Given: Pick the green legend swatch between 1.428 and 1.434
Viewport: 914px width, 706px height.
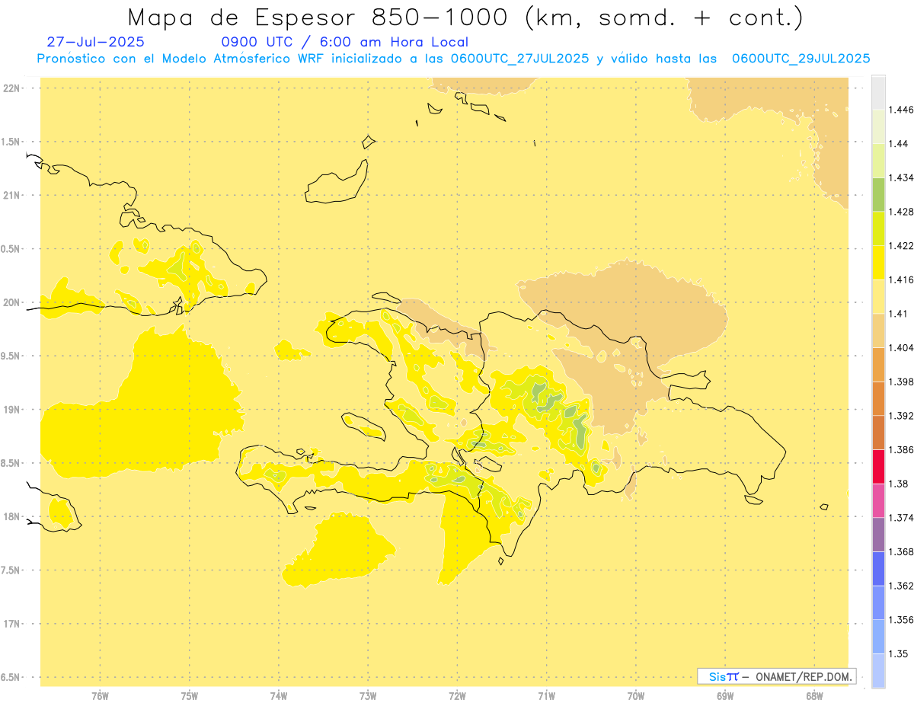Looking at the screenshot, I should pos(878,194).
